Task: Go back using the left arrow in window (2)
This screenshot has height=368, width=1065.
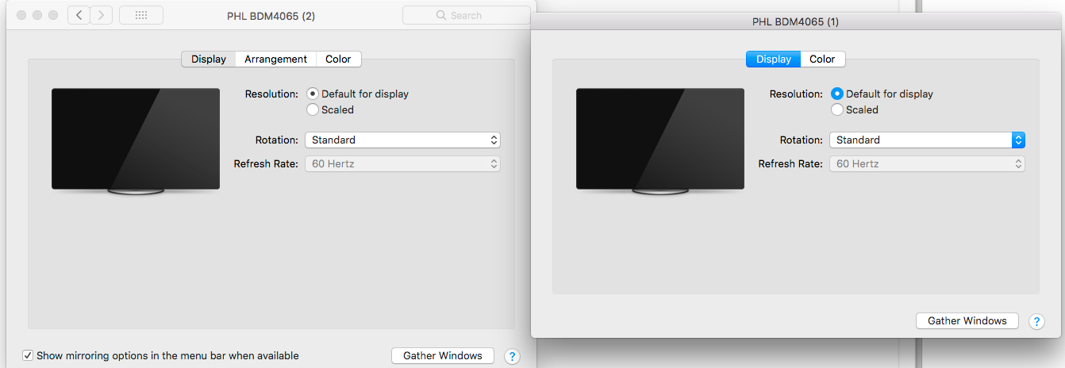Action: coord(79,15)
